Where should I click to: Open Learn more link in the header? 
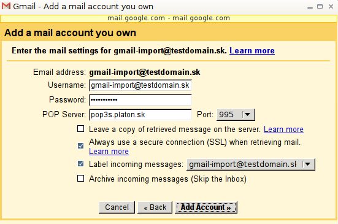[252, 51]
